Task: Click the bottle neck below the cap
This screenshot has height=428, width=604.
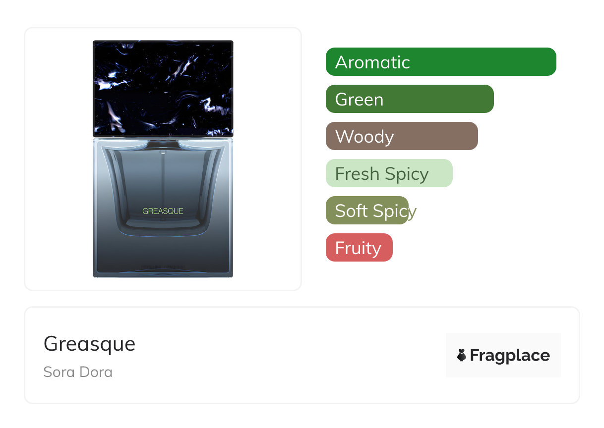Action: [163, 143]
